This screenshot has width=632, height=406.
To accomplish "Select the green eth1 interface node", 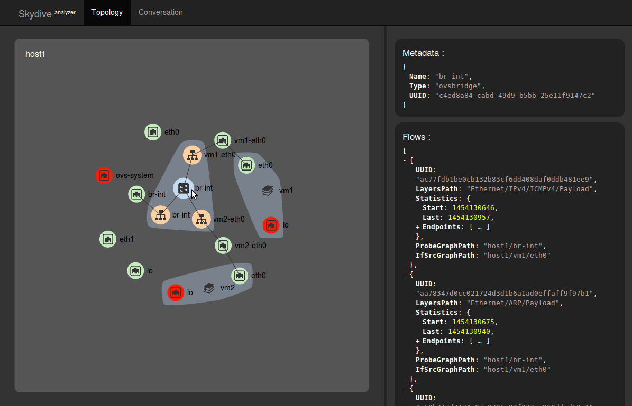I will tap(107, 239).
